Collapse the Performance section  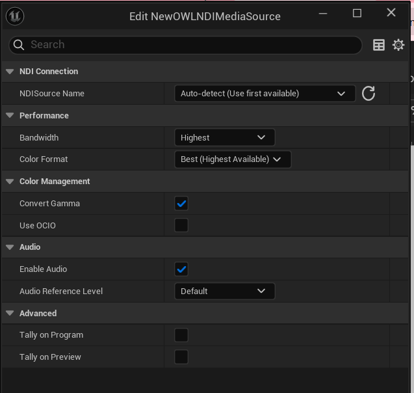tap(10, 116)
